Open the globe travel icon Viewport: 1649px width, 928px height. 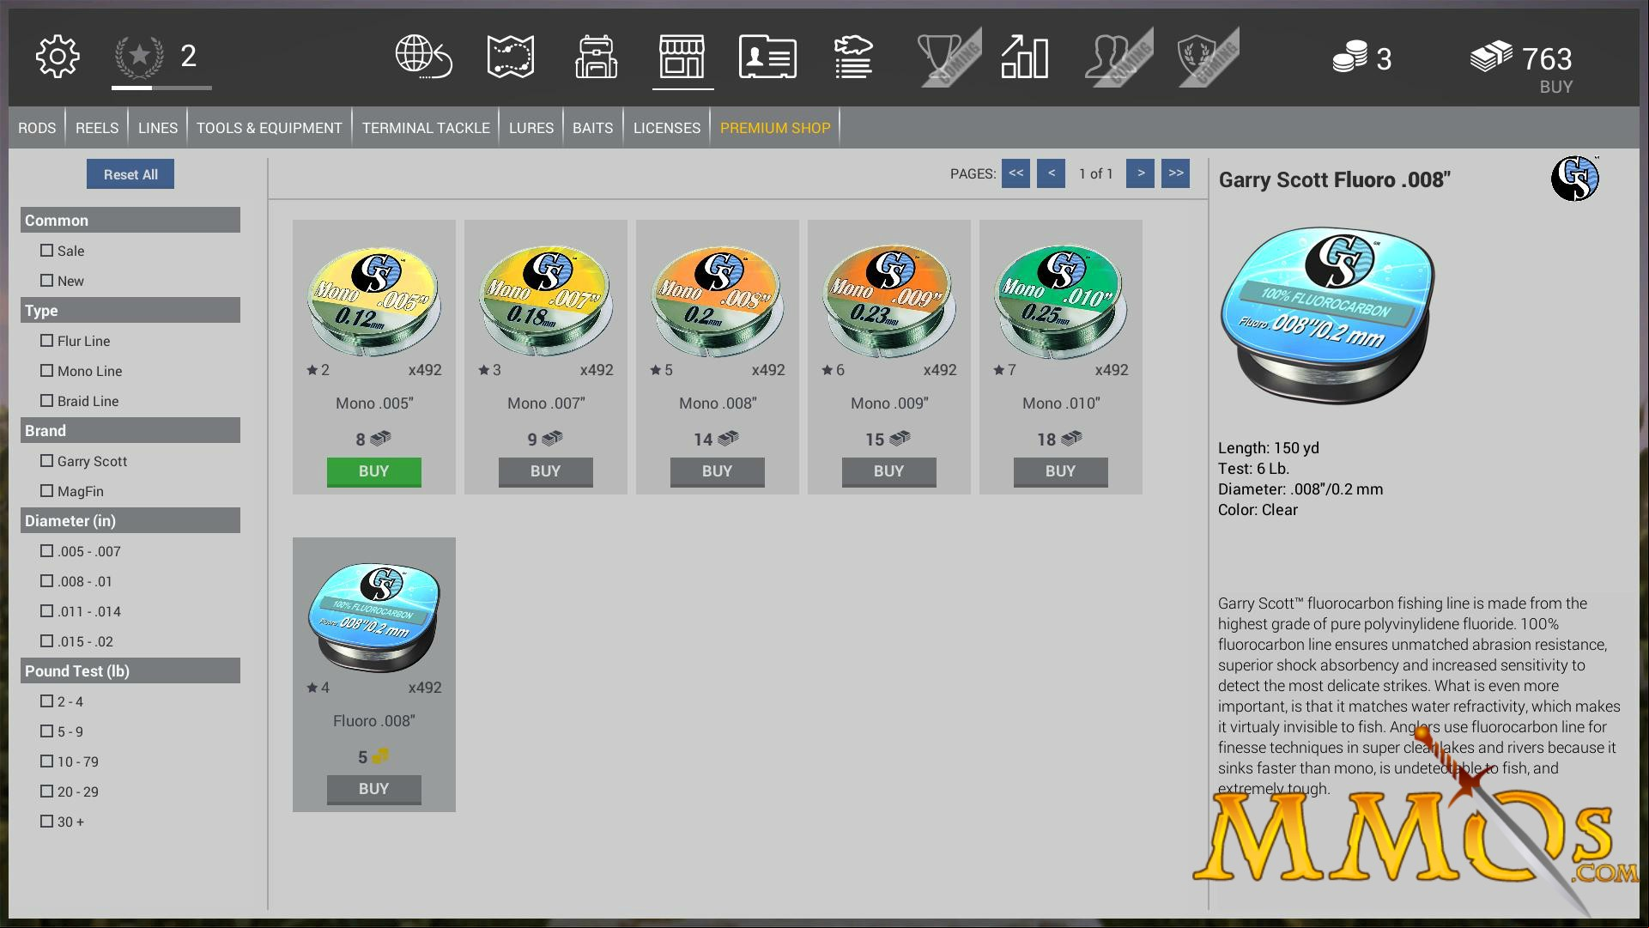[424, 57]
